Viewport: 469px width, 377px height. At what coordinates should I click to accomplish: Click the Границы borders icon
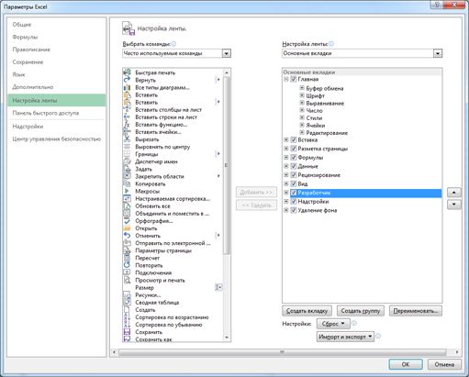point(127,154)
